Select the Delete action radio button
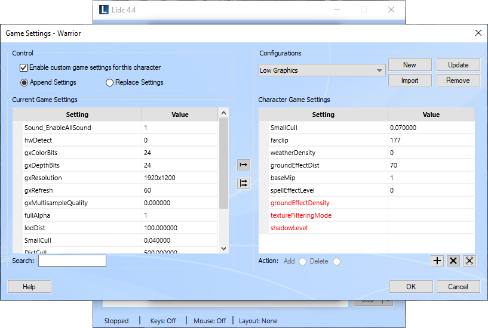The width and height of the screenshot is (488, 328). coord(337,262)
